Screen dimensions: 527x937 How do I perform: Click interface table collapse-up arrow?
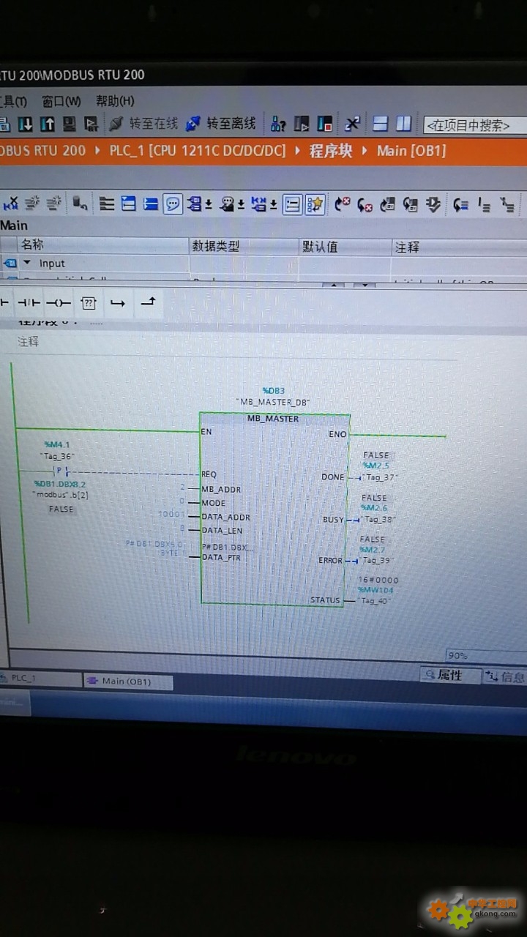click(x=334, y=285)
